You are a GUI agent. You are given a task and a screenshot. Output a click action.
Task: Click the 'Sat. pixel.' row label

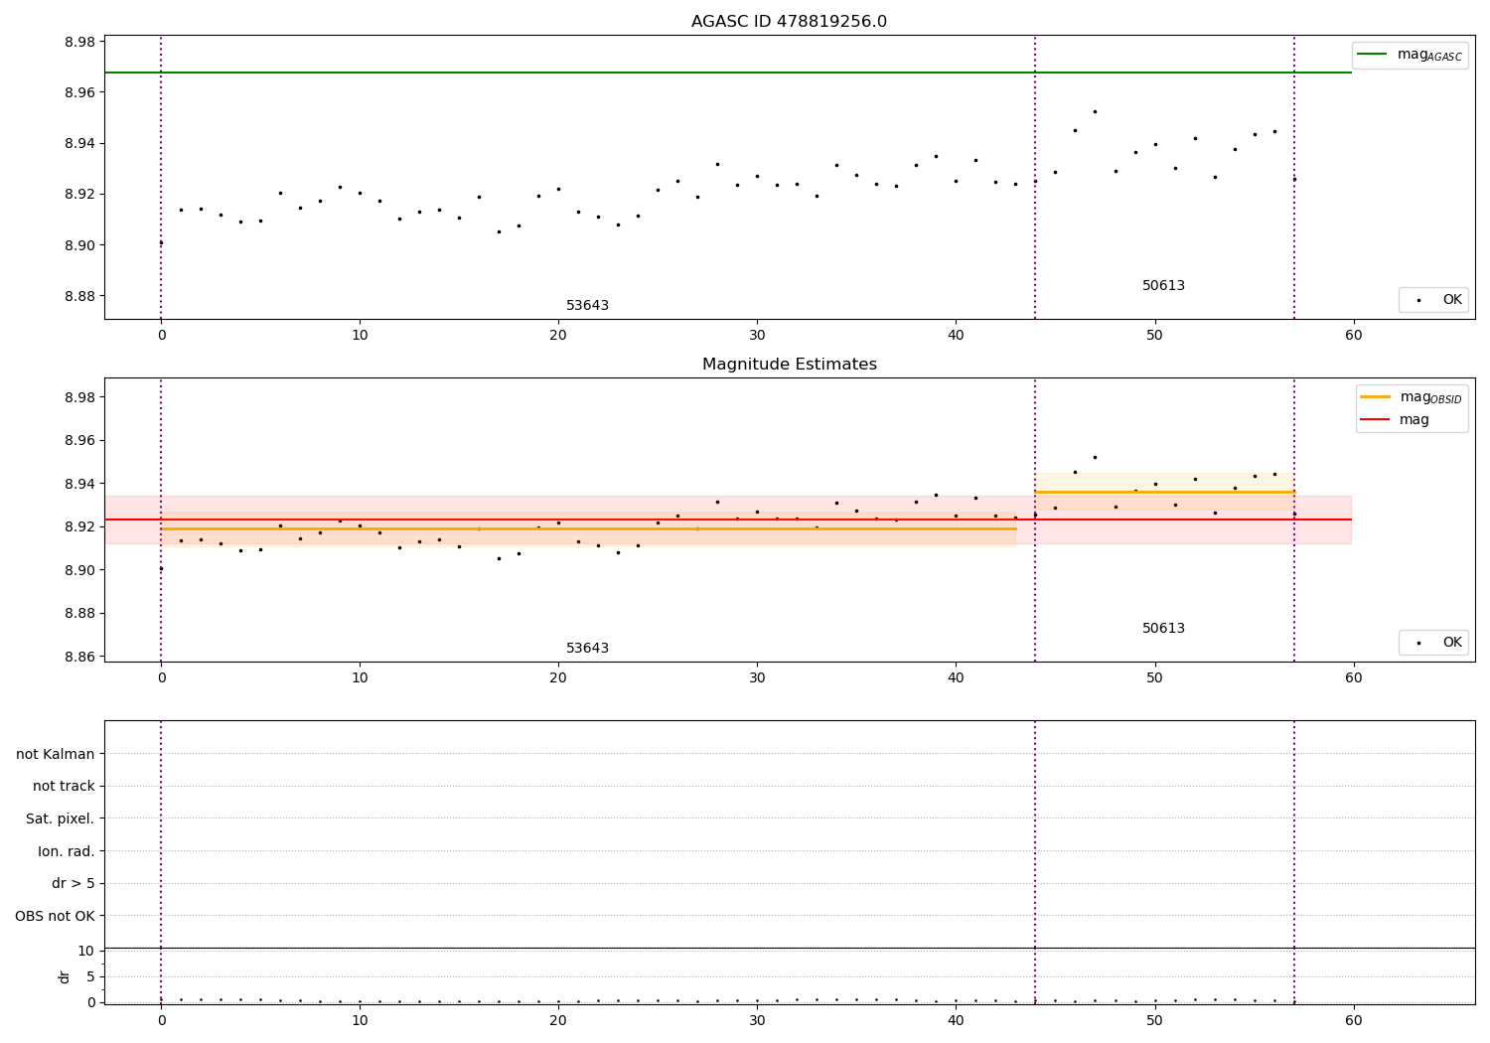(61, 819)
